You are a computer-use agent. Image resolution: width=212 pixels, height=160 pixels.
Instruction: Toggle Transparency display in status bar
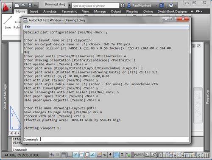(x=116, y=155)
